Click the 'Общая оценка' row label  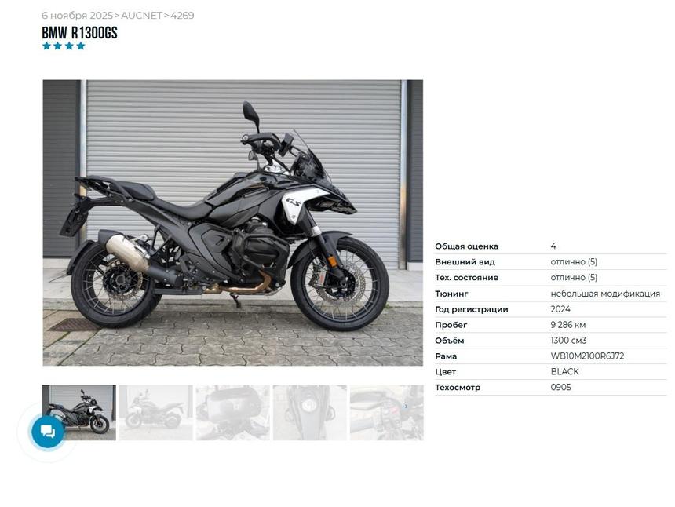pos(467,246)
